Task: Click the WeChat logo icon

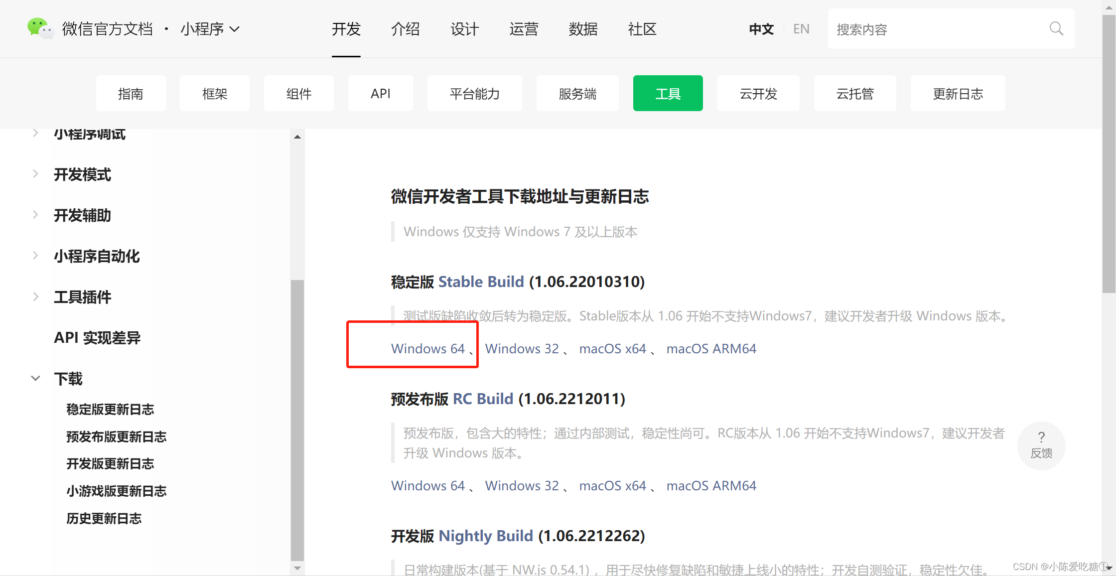Action: [x=40, y=28]
